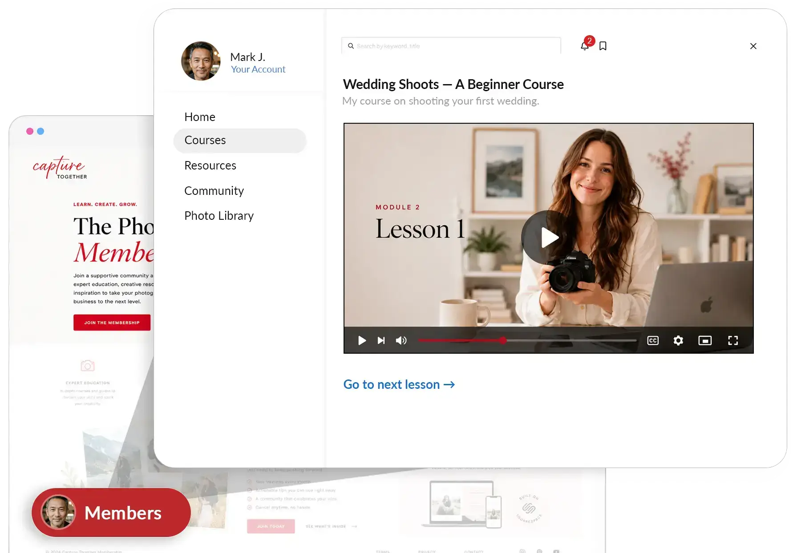This screenshot has width=801, height=553.
Task: Click the camera icon above Expert Education
Action: (x=88, y=366)
